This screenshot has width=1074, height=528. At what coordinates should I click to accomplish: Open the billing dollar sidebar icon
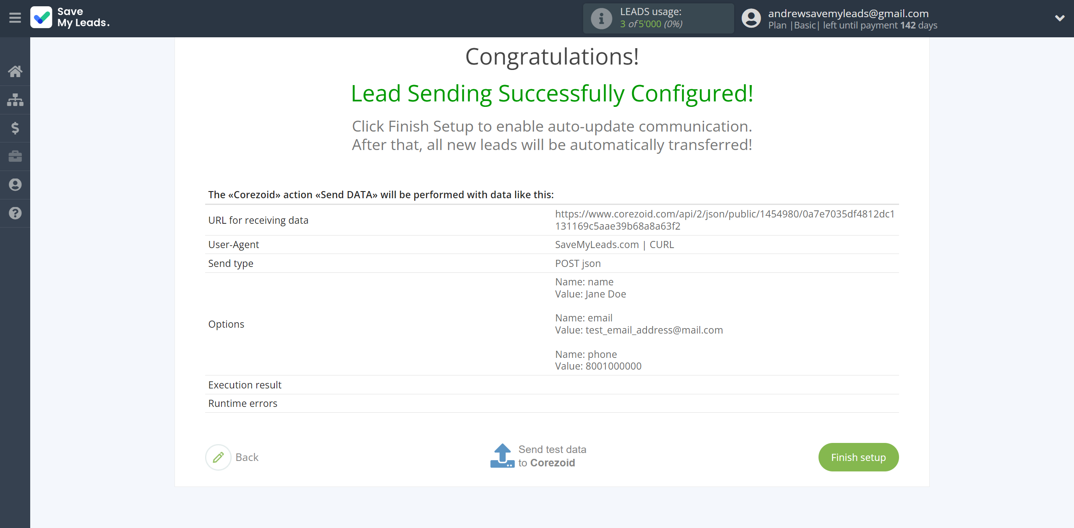pos(15,128)
